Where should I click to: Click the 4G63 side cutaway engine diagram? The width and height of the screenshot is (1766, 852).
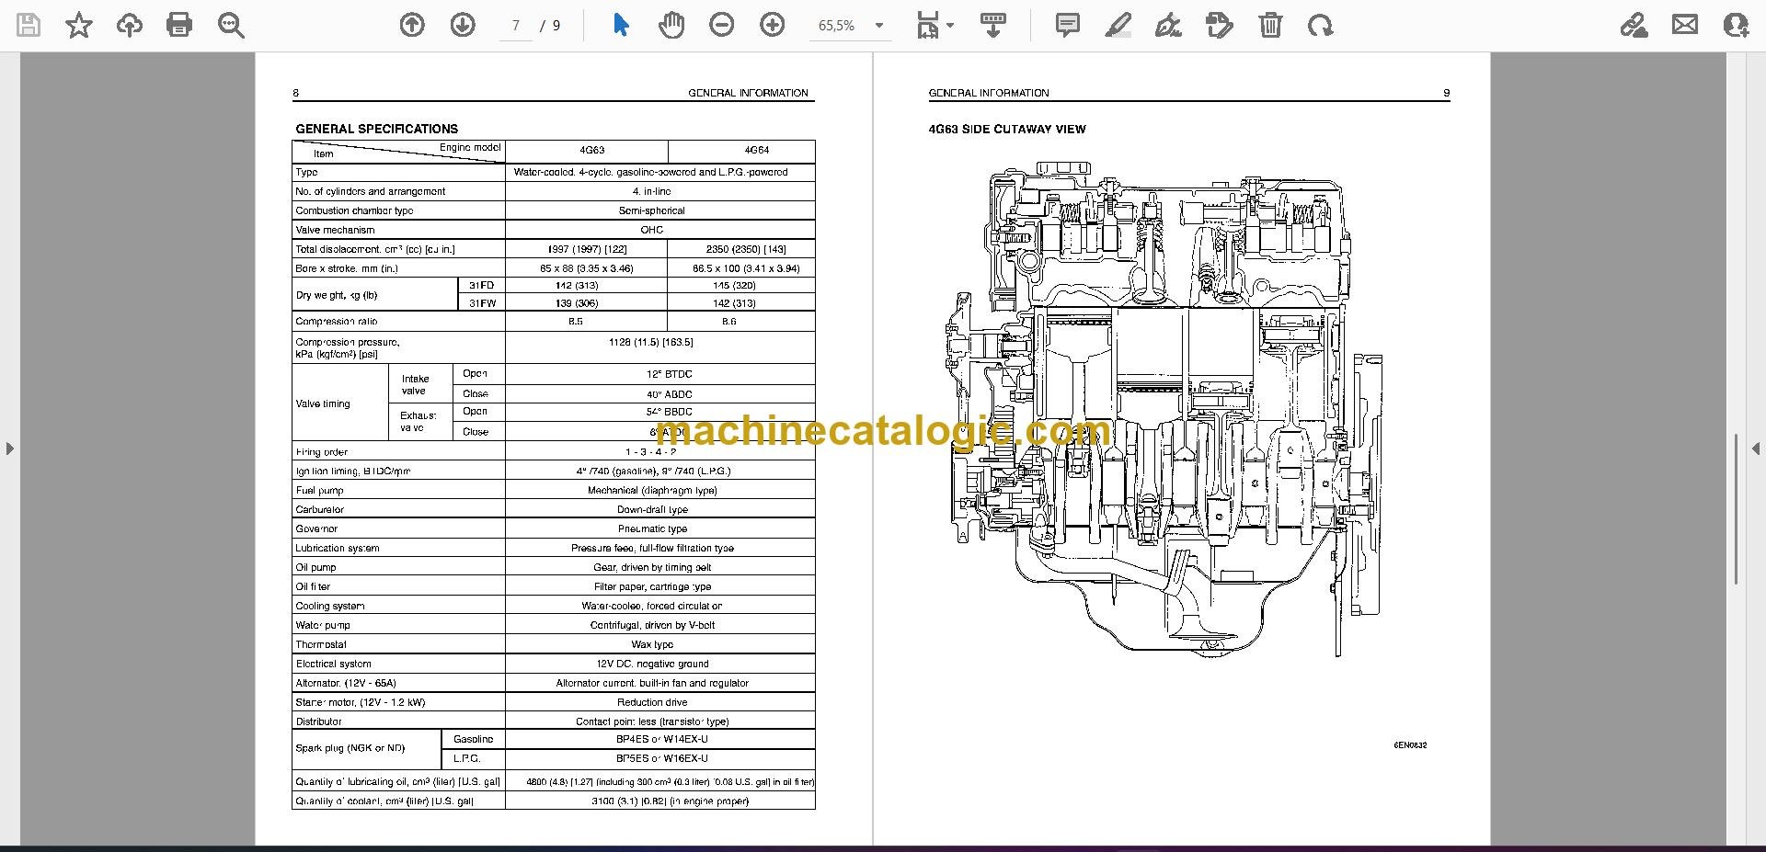click(1164, 409)
